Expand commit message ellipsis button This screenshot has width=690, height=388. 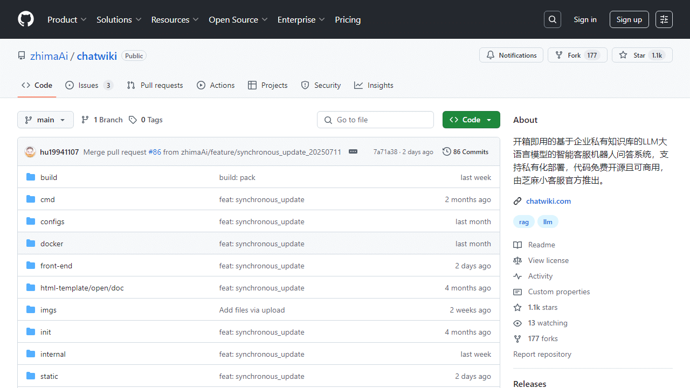tap(353, 152)
